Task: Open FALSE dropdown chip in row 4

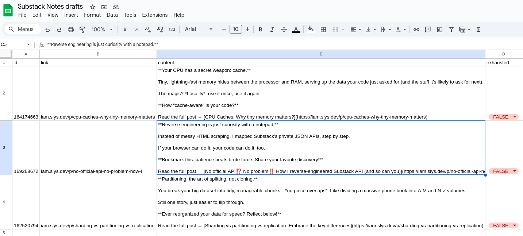Action: click(x=504, y=225)
